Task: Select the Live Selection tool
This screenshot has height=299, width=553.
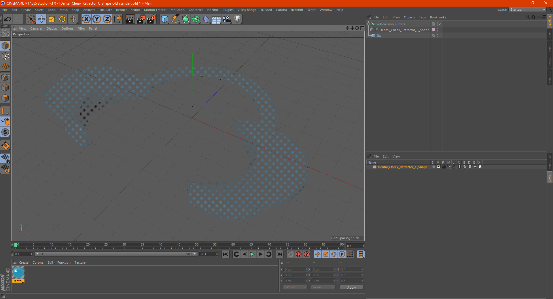Action: click(x=31, y=19)
